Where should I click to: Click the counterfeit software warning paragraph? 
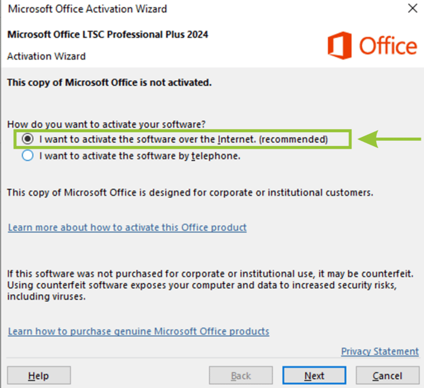pos(210,285)
